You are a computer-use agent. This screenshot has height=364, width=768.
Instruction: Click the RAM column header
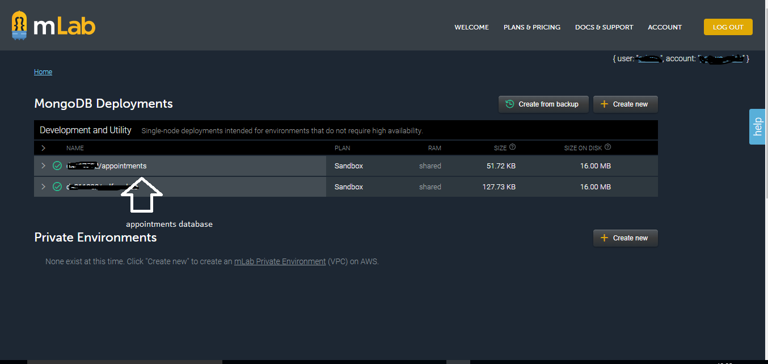click(434, 148)
